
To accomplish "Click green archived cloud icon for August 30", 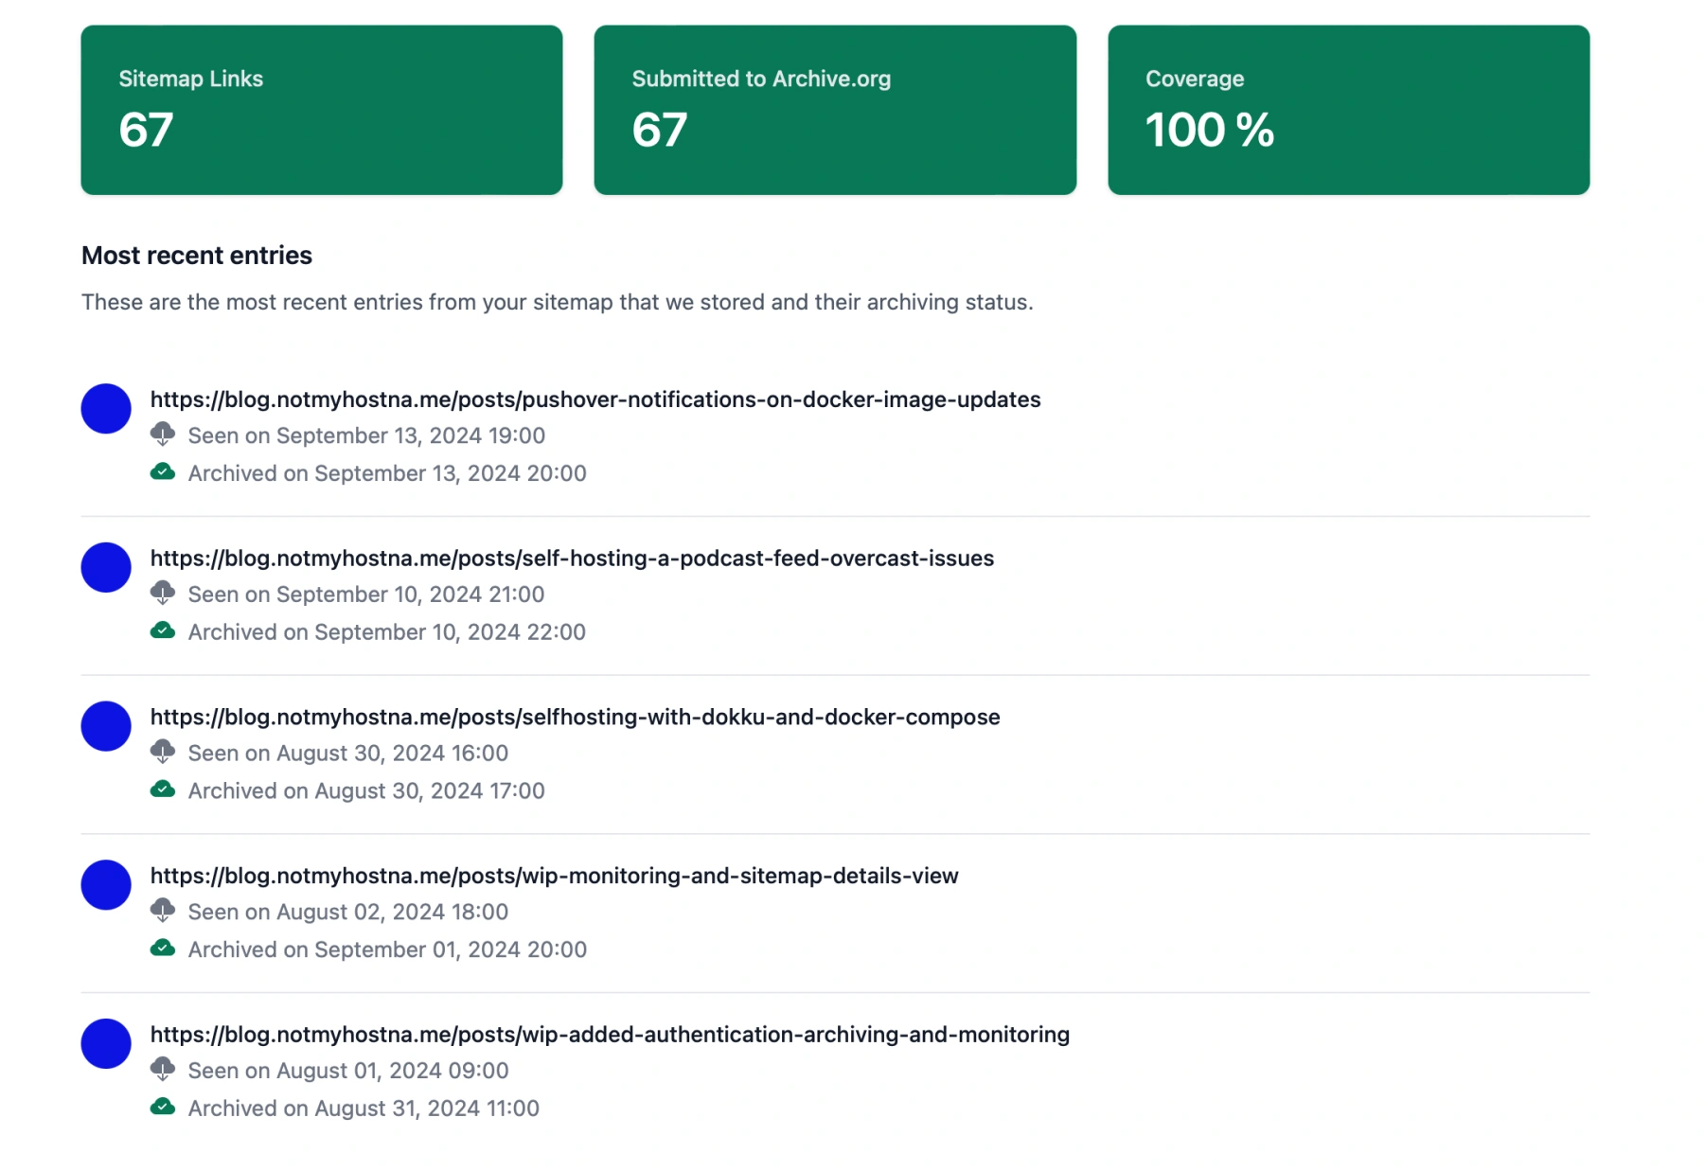I will pyautogui.click(x=163, y=790).
